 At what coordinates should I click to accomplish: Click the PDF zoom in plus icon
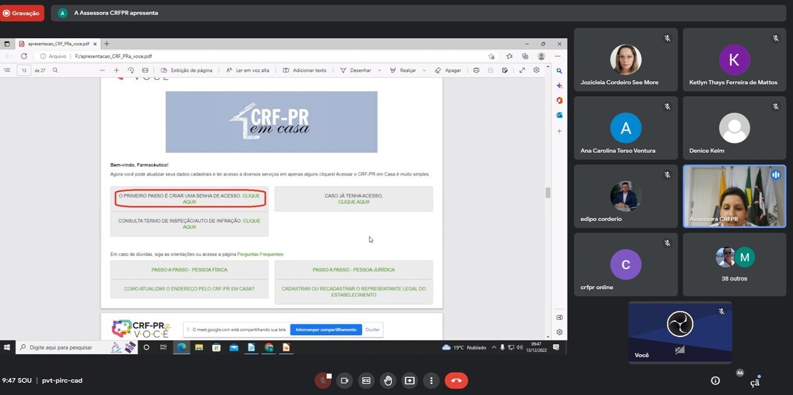tap(117, 70)
